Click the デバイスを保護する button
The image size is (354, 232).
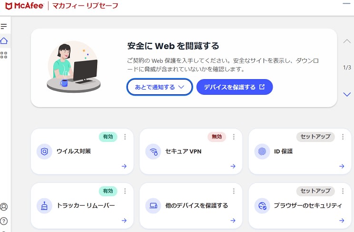point(235,87)
